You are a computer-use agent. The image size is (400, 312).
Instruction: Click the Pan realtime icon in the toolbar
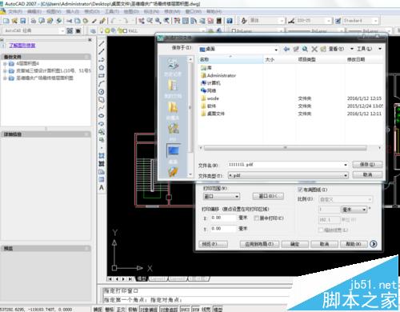coord(142,21)
